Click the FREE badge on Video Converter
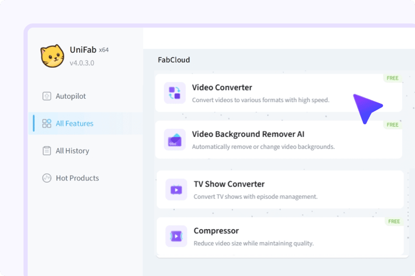 tap(393, 78)
